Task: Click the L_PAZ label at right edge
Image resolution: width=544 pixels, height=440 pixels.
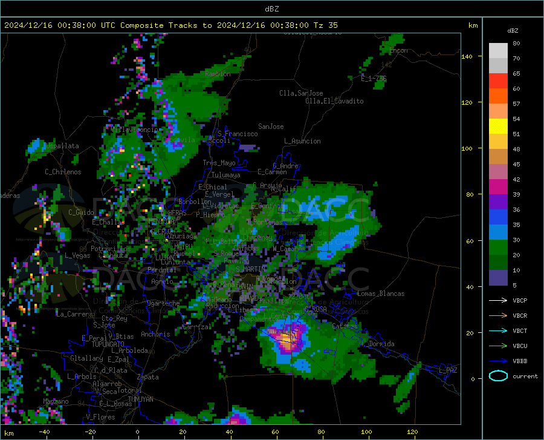Action: coord(448,370)
